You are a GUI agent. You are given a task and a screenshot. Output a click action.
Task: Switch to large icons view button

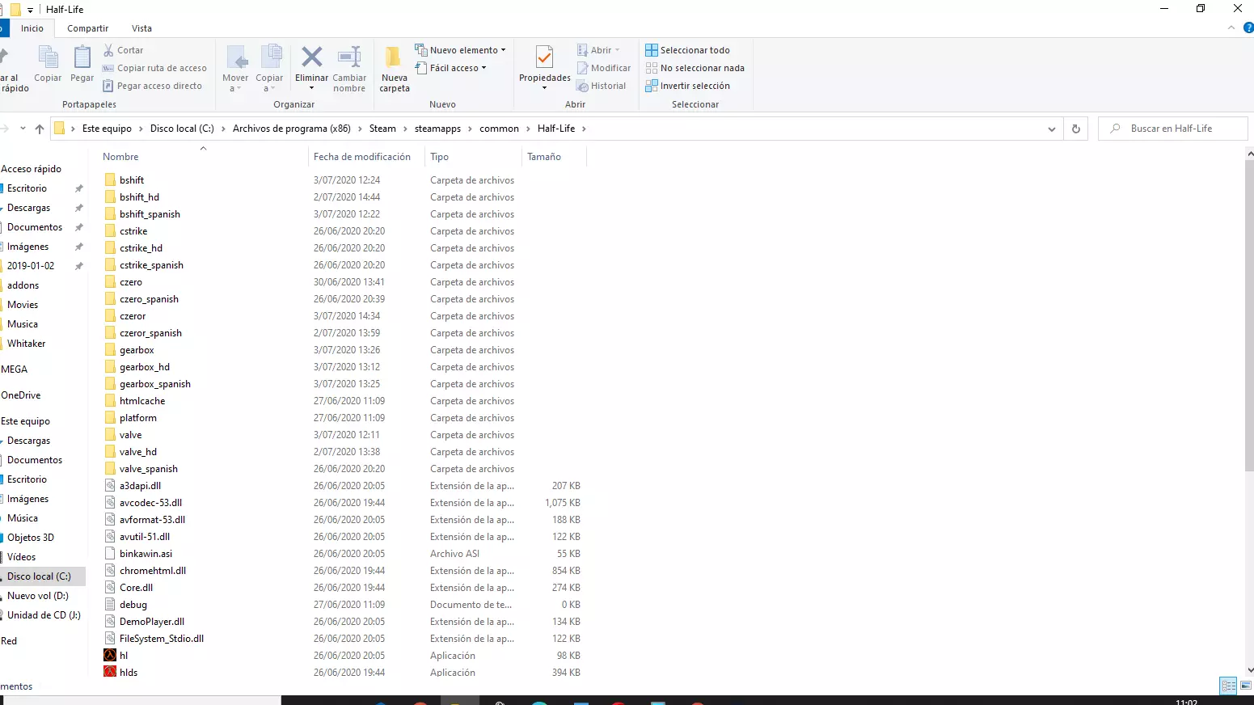tap(1245, 686)
